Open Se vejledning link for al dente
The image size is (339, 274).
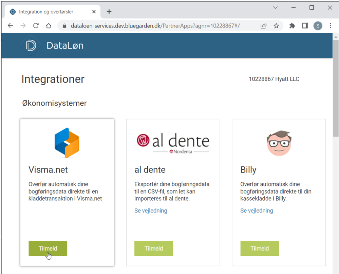[151, 211]
